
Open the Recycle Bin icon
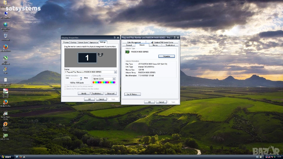(x=6, y=36)
